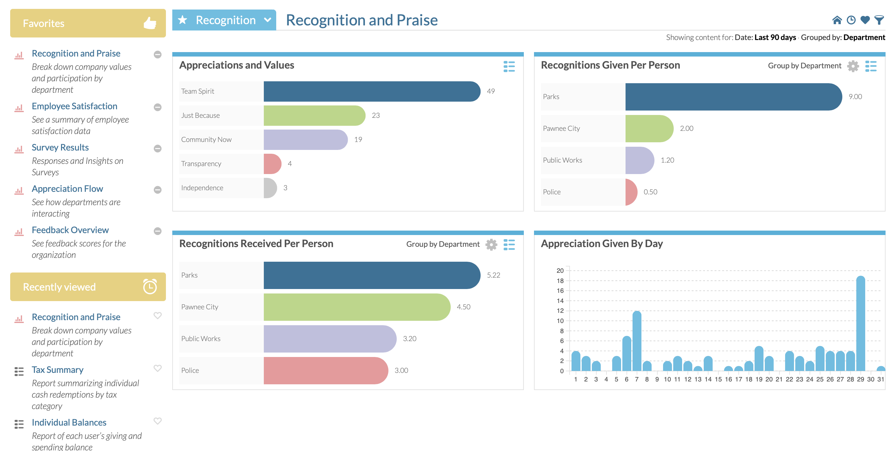Show list view for Recognitions Received Per Person
This screenshot has height=451, width=890.
click(x=509, y=245)
